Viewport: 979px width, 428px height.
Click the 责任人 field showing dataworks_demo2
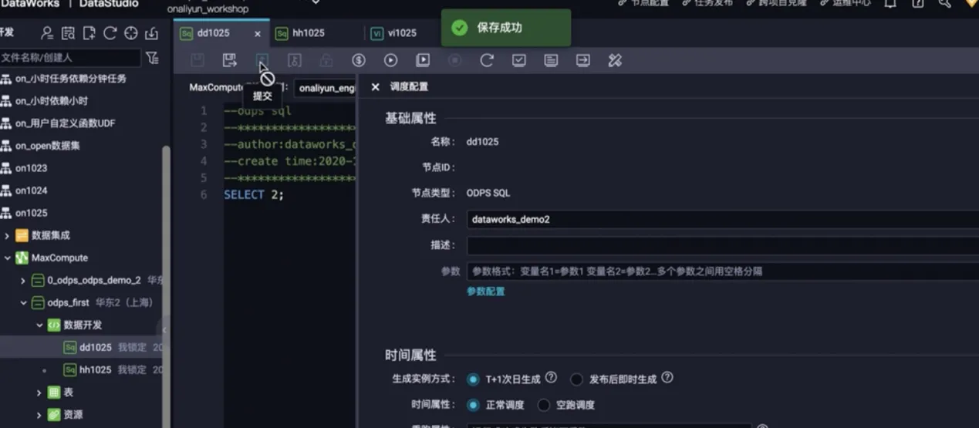pyautogui.click(x=723, y=219)
